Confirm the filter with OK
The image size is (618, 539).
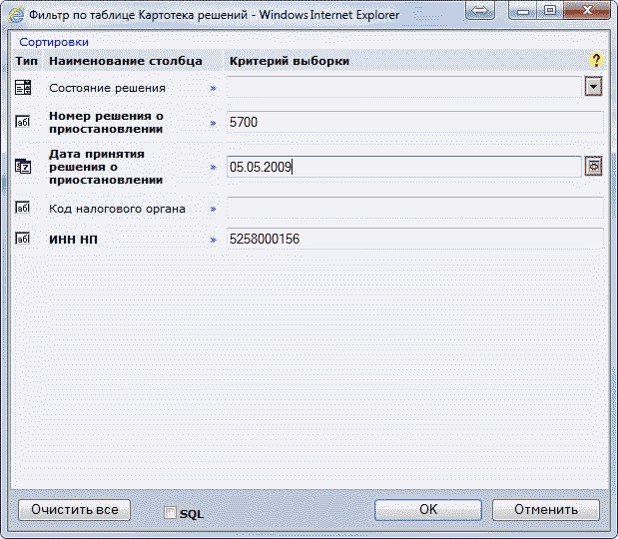click(427, 509)
